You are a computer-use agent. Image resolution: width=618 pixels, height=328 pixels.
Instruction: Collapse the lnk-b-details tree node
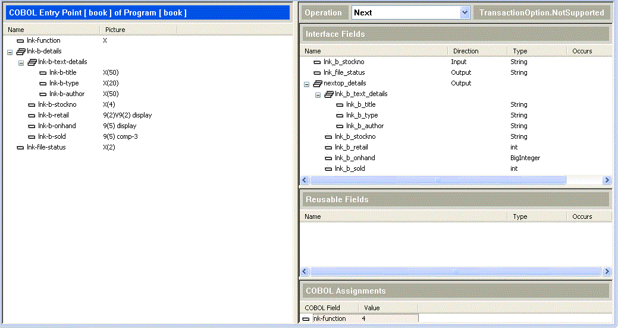pos(10,52)
